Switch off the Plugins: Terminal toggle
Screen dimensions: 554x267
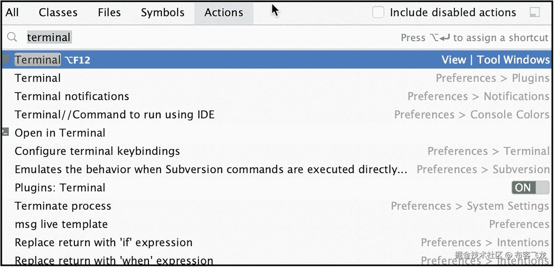click(x=530, y=188)
